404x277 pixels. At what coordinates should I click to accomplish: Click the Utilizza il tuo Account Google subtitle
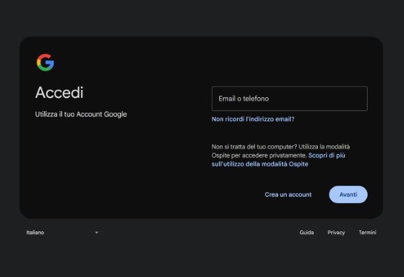click(x=81, y=114)
